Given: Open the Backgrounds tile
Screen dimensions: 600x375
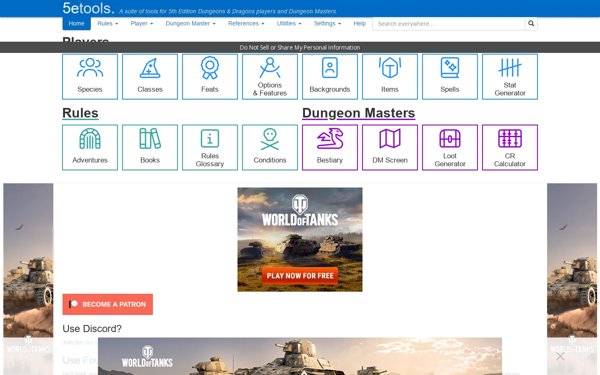Looking at the screenshot, I should click(x=330, y=77).
